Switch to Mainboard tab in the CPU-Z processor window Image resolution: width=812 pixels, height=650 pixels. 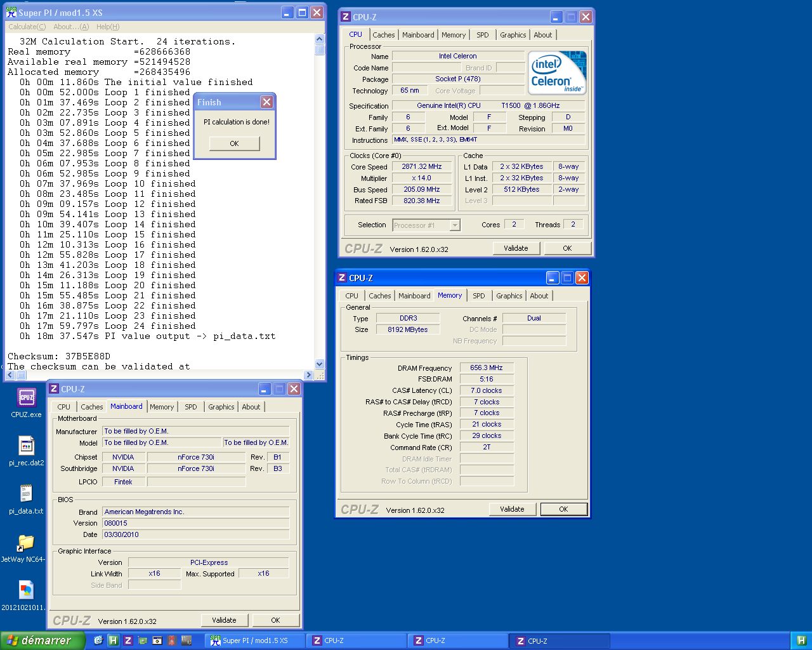(418, 35)
